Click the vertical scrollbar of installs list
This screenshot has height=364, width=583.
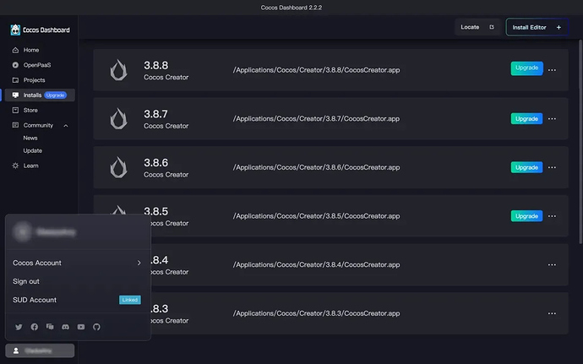580,141
